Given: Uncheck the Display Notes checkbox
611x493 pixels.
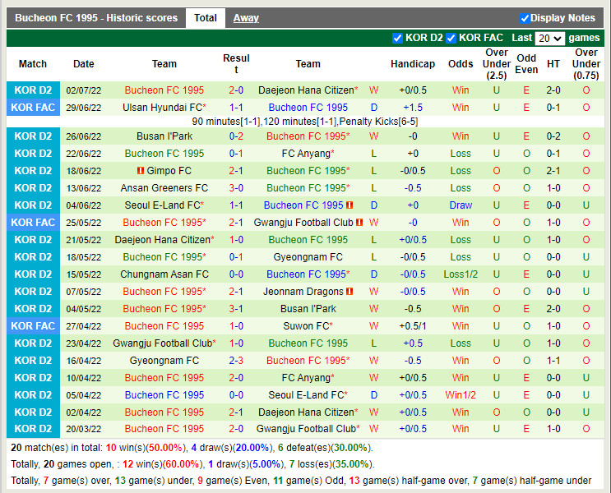Looking at the screenshot, I should pos(525,18).
